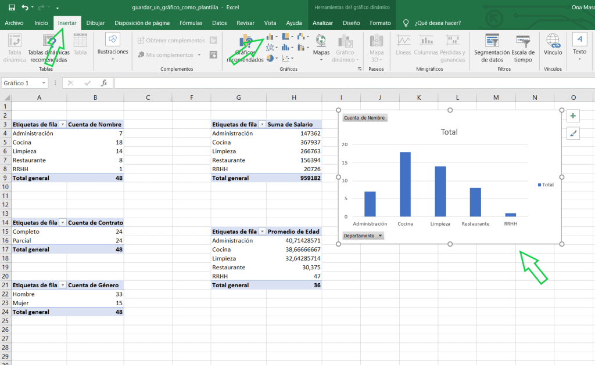Click the formula bar input

354,83
